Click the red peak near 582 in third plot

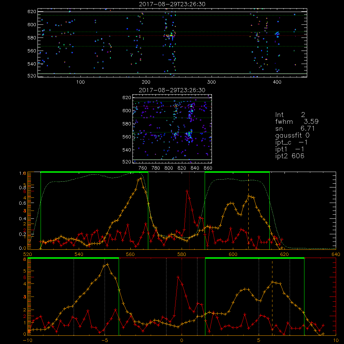coord(187,191)
